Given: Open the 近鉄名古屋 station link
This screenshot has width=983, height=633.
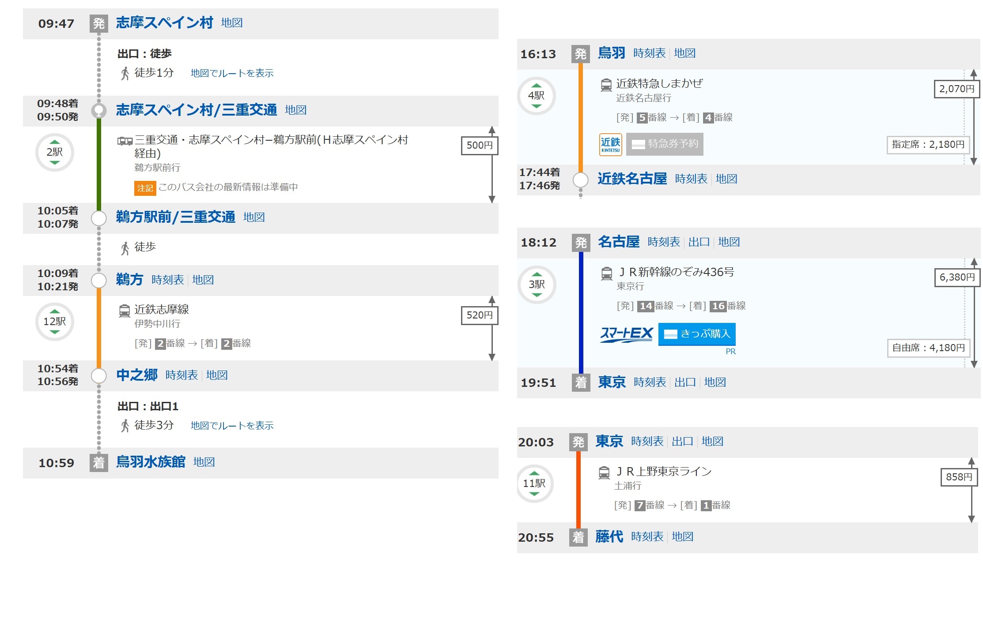Looking at the screenshot, I should click(632, 179).
